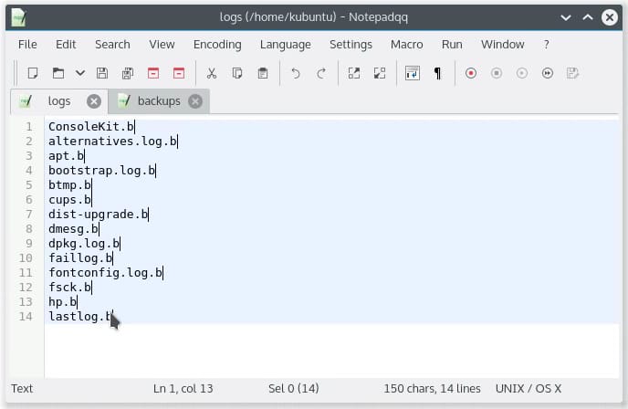
Task: Open the Edit menu
Action: coord(66,45)
